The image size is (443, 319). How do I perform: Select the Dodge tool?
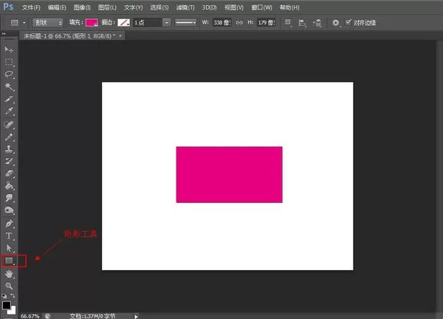(9, 210)
